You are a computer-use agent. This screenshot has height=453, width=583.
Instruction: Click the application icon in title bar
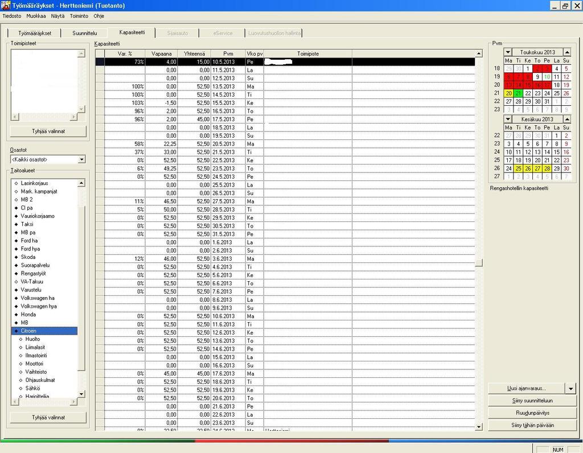pos(6,6)
